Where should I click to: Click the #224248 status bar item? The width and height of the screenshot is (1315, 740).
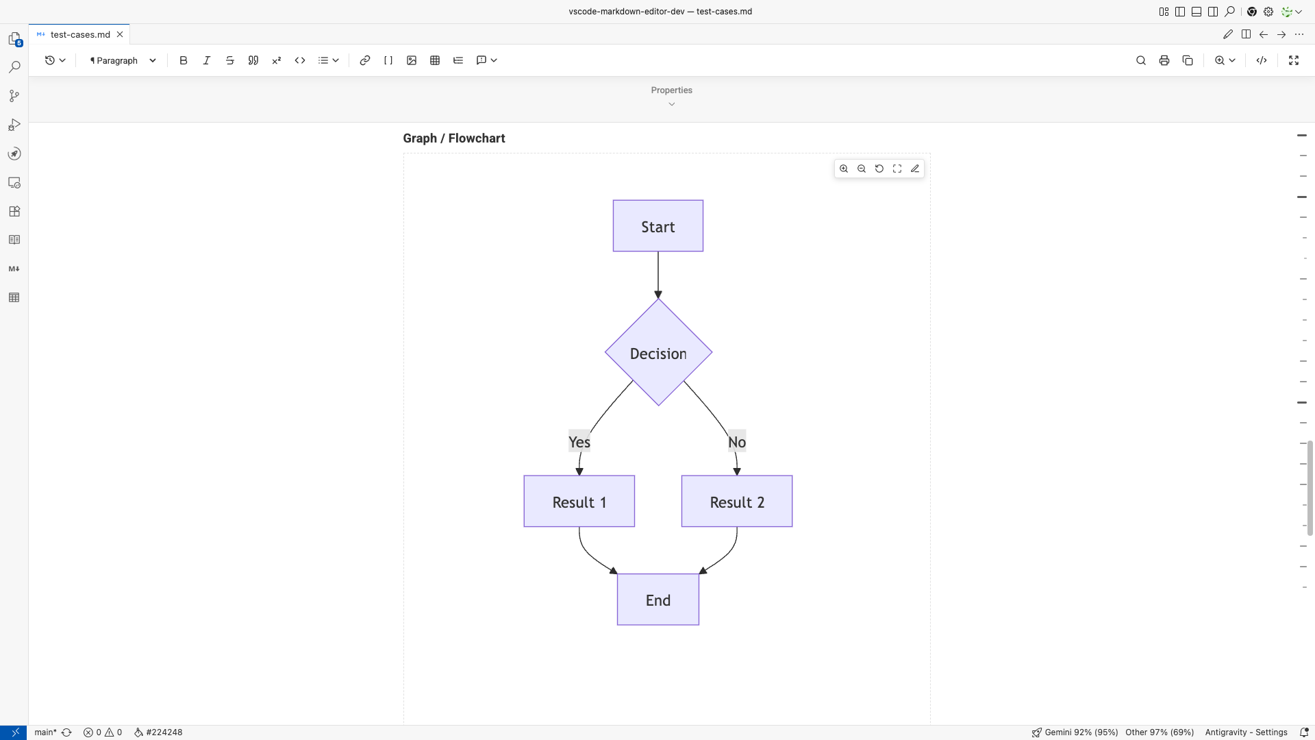[x=158, y=732]
